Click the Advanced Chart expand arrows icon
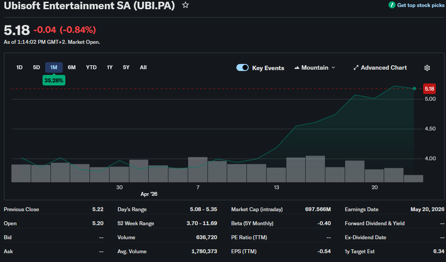Screen dimensions: 446x262 (356, 67)
